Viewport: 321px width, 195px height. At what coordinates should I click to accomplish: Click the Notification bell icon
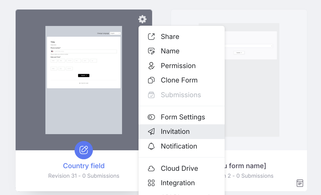151,146
